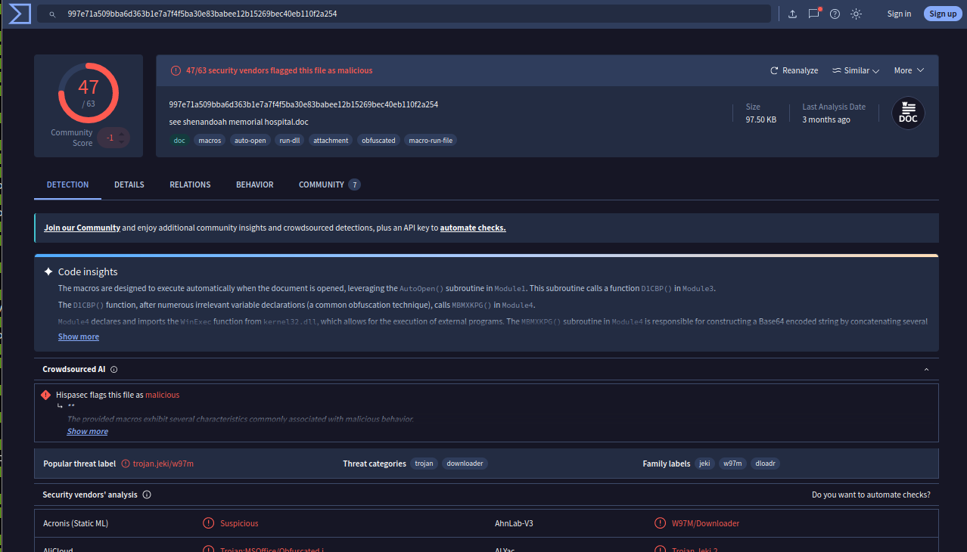Select the macro-run-file tag
Image resolution: width=967 pixels, height=552 pixels.
(431, 140)
